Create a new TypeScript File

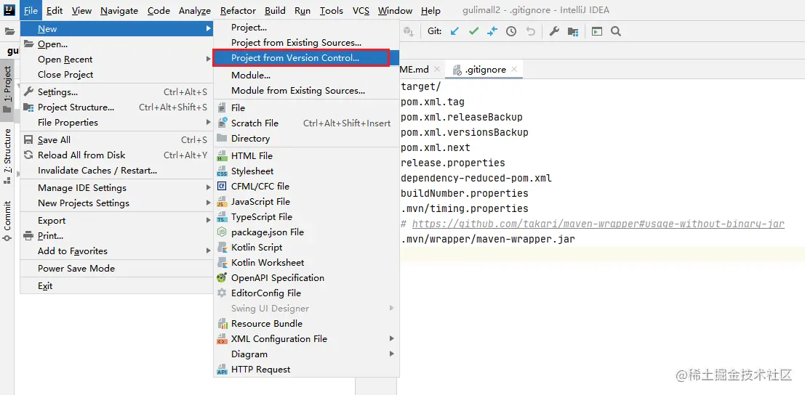pyautogui.click(x=306, y=216)
